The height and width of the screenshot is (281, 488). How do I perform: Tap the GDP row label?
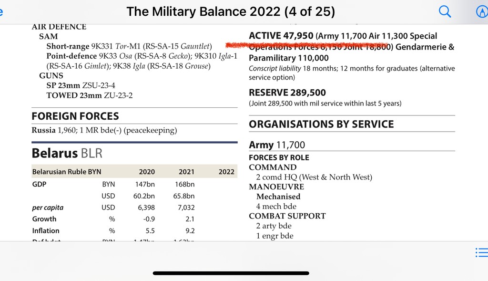(39, 184)
